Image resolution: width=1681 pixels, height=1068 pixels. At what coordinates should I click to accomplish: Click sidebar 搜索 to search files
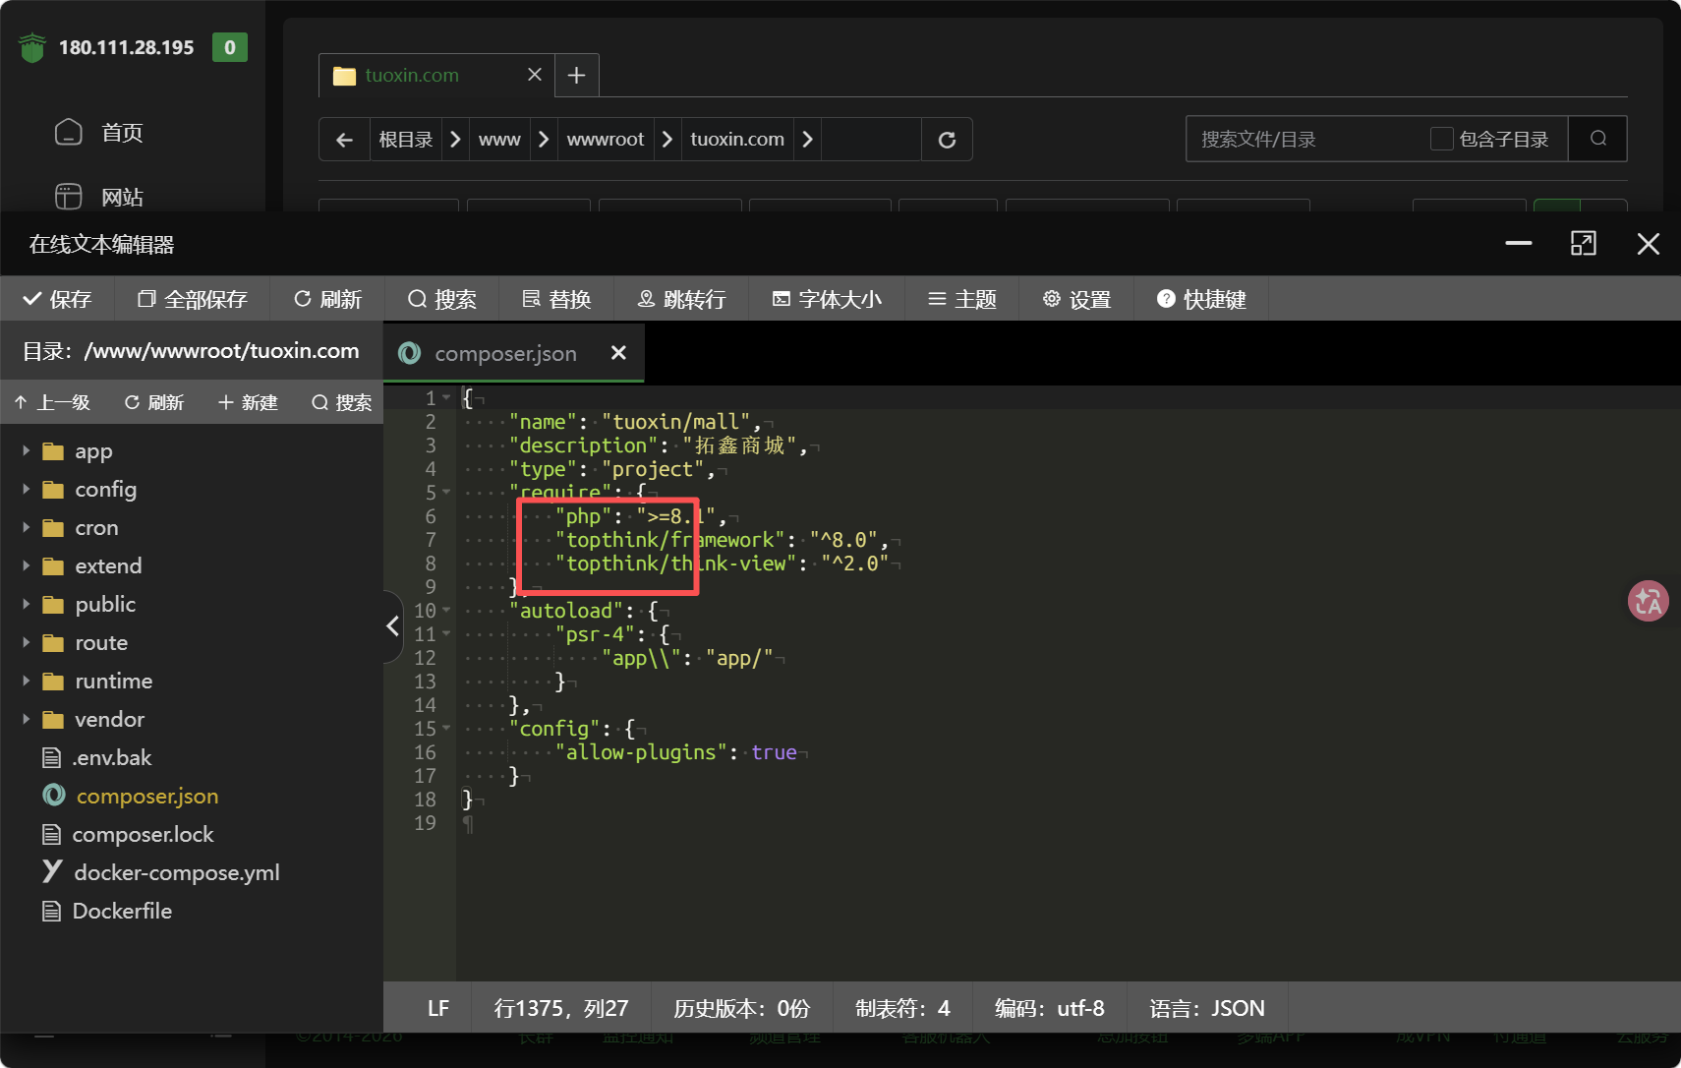(341, 402)
